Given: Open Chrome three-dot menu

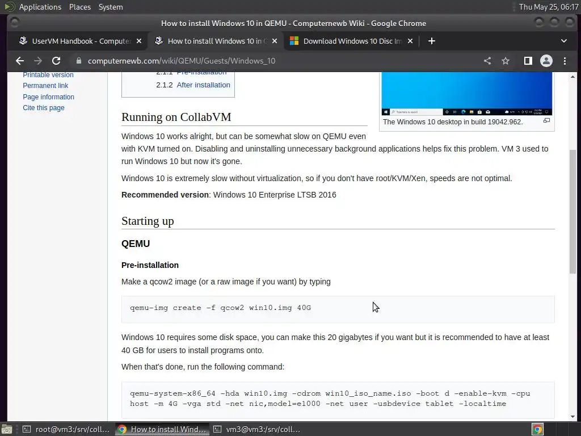Looking at the screenshot, I should pos(565,61).
